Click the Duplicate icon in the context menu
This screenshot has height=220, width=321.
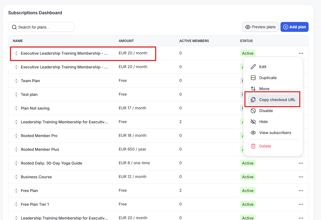pos(253,78)
